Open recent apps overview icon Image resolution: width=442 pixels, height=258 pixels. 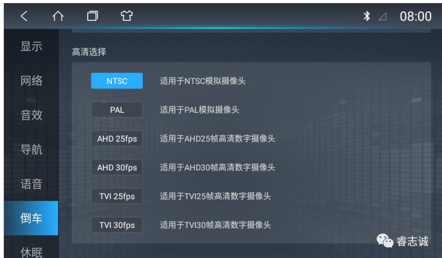(x=92, y=17)
